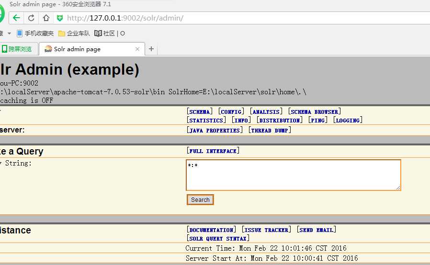Screen dimensions: 430x265
Task: Click the address bar URL
Action: point(125,18)
